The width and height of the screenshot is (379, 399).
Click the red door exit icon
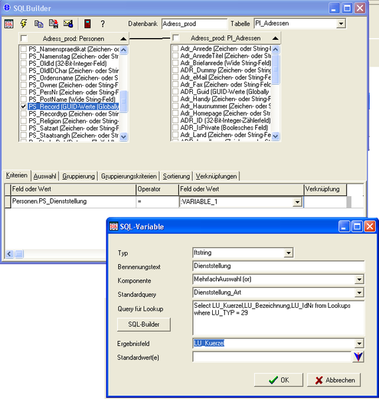(x=88, y=24)
